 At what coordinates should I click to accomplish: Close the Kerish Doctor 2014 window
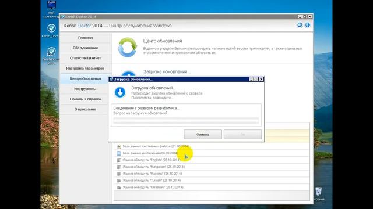tap(309, 17)
